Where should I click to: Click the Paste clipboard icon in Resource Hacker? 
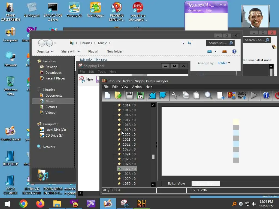(x=196, y=96)
